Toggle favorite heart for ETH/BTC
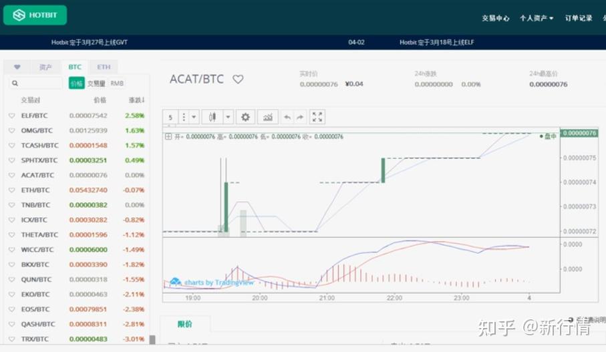The height and width of the screenshot is (352, 606). pos(11,190)
